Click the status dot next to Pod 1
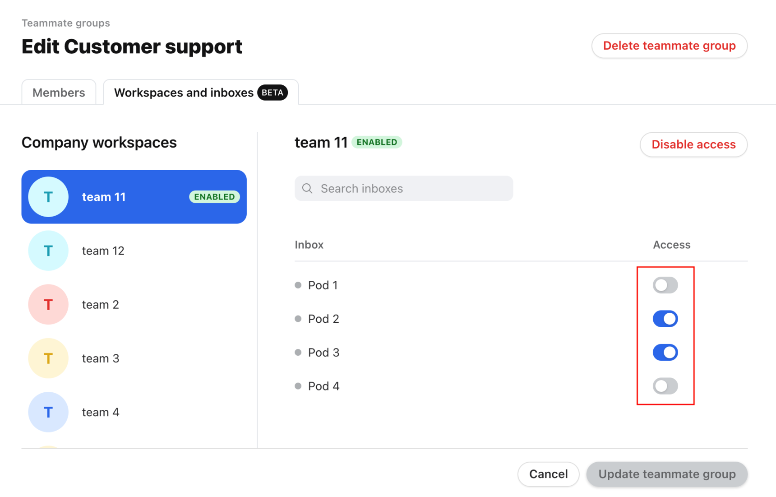The height and width of the screenshot is (497, 776). tap(298, 285)
